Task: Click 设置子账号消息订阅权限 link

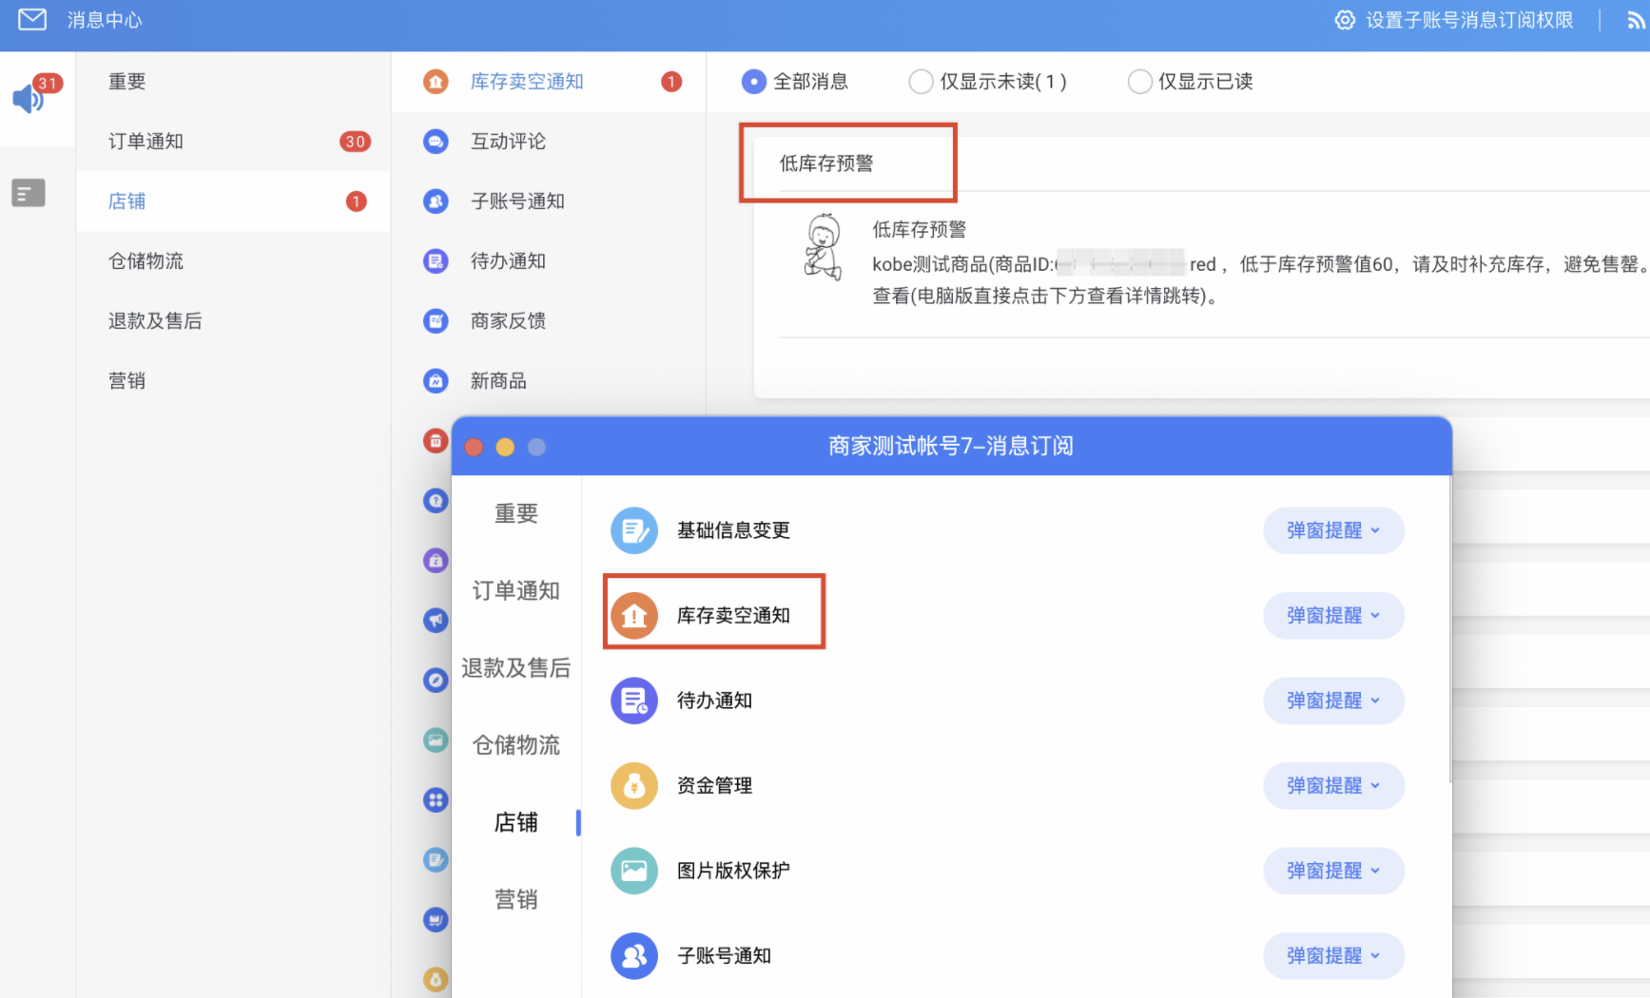Action: [1469, 20]
